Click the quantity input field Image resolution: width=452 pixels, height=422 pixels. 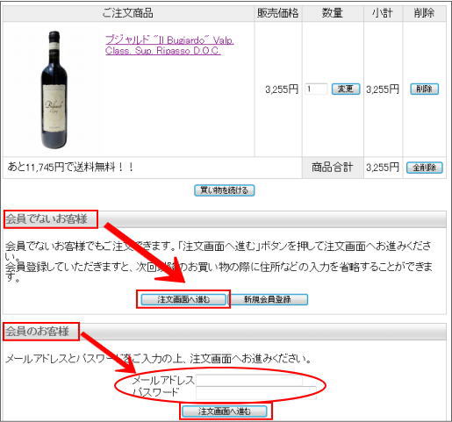click(316, 89)
